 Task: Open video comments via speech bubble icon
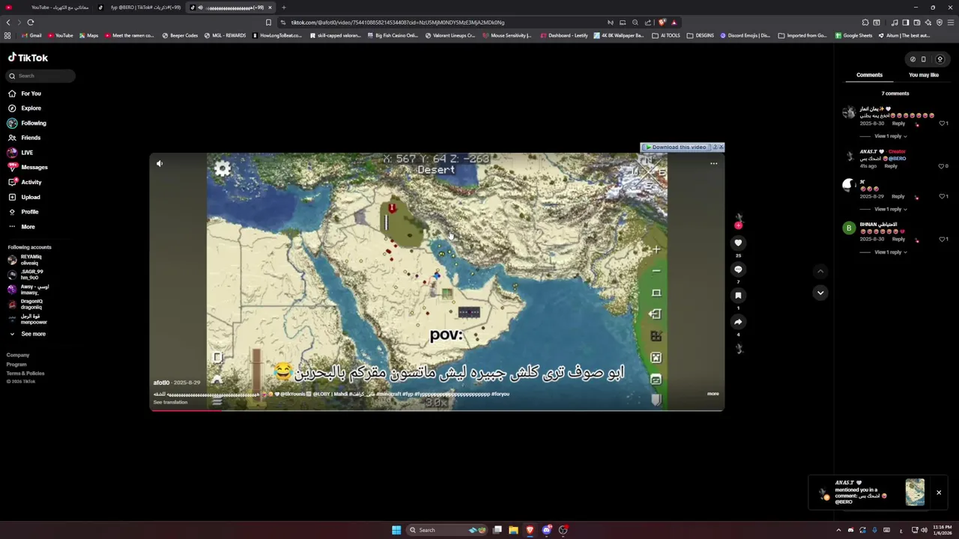click(x=738, y=269)
